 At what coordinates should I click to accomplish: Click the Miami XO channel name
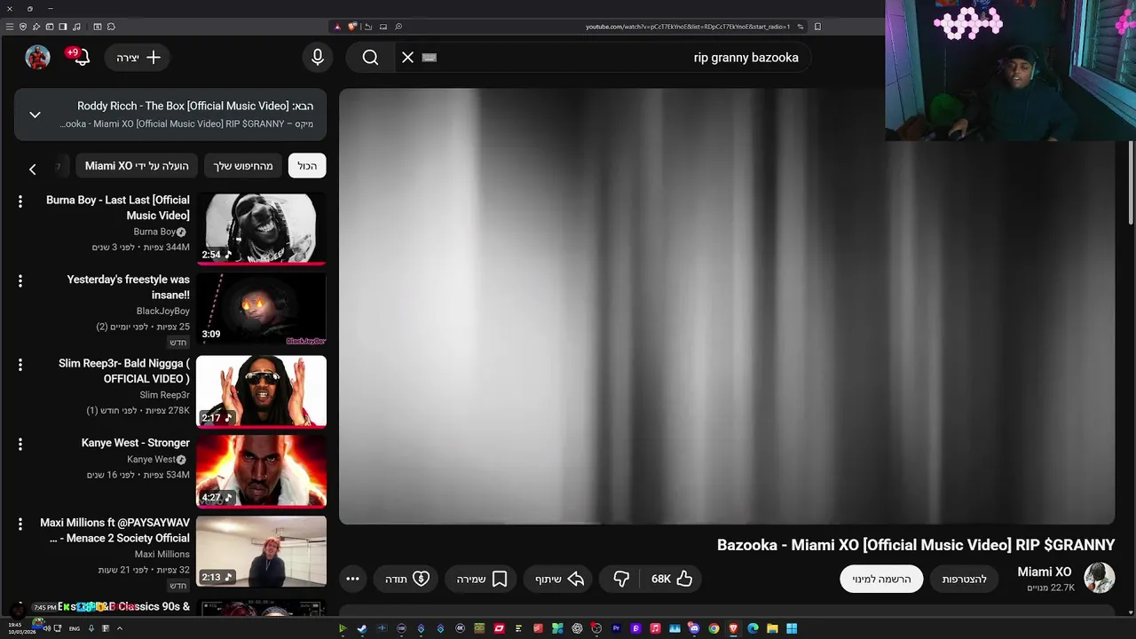point(1045,572)
